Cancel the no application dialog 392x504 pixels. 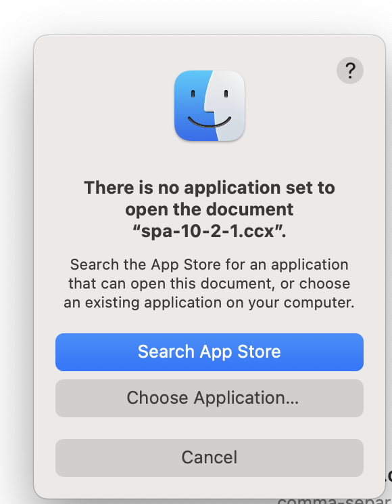point(210,458)
